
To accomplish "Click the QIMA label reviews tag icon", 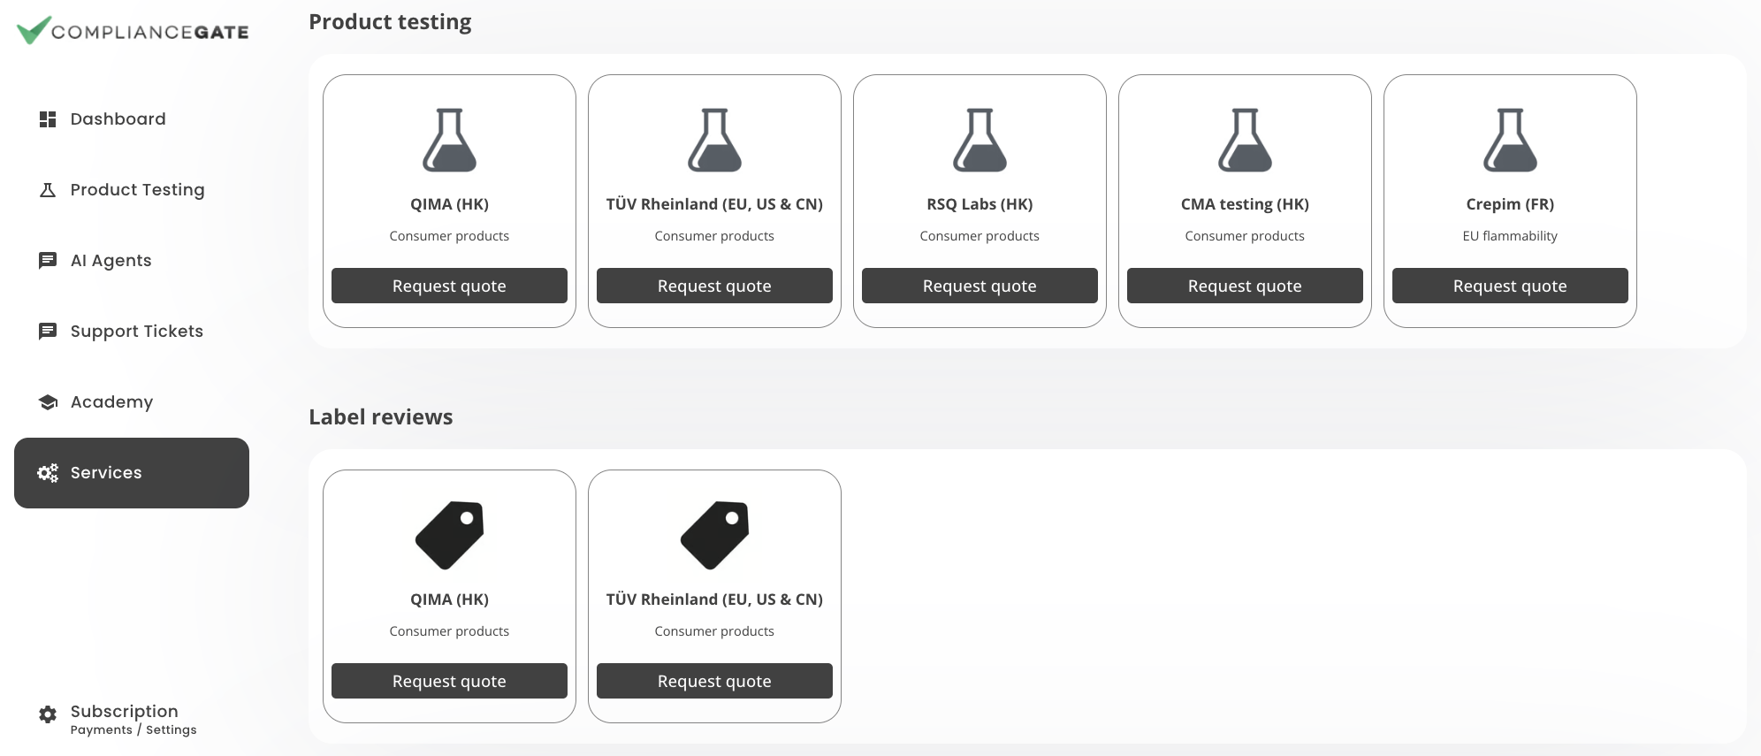I will click(x=449, y=535).
